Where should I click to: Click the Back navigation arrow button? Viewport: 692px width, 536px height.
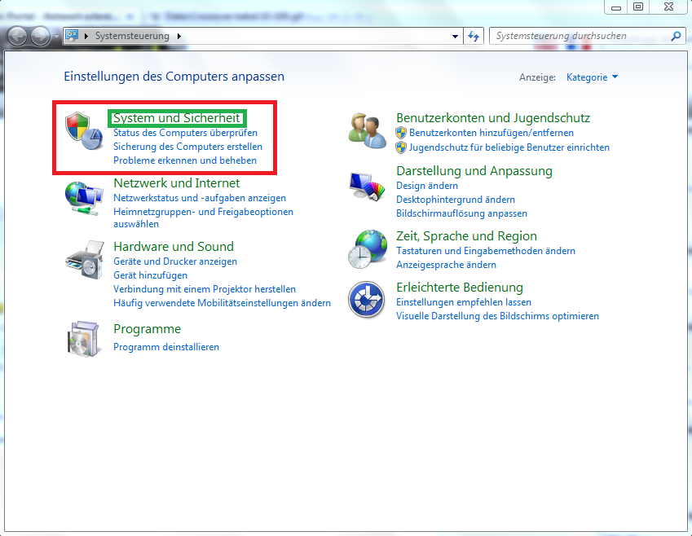pyautogui.click(x=17, y=37)
